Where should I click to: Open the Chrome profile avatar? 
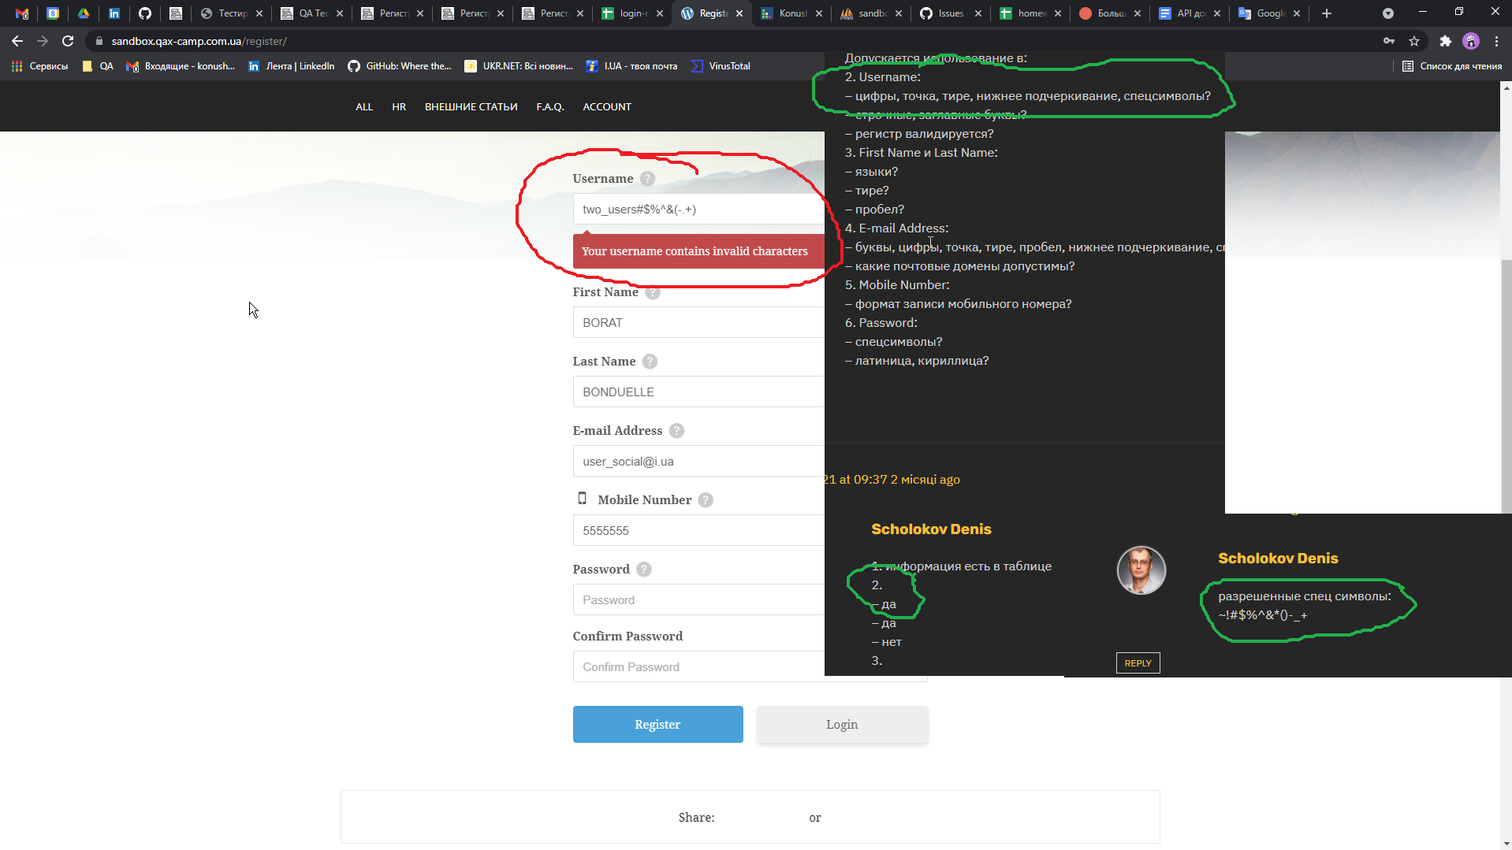coord(1471,41)
